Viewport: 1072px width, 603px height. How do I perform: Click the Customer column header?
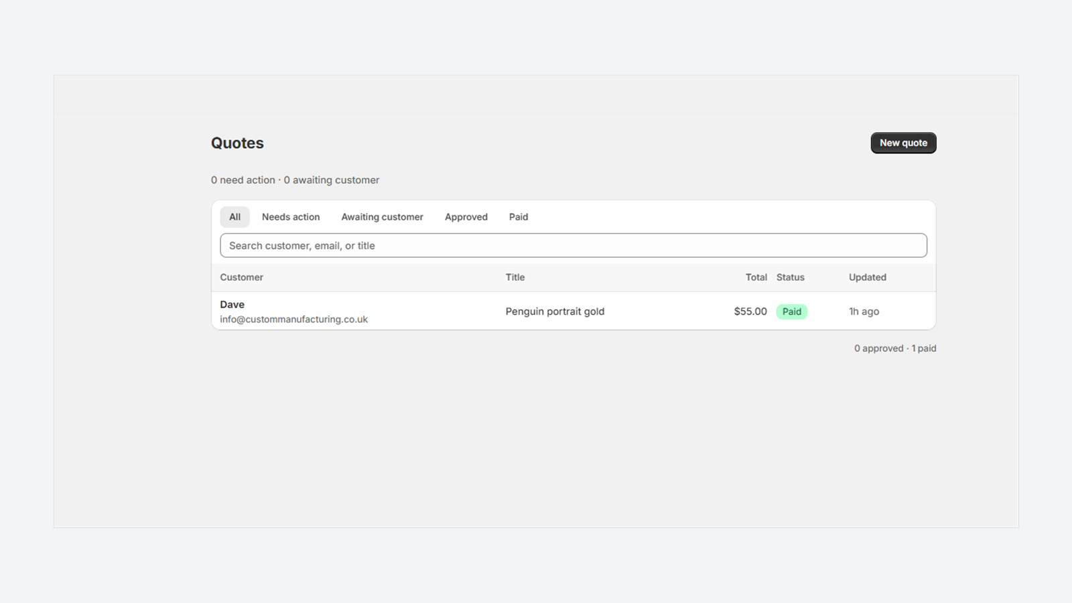241,277
